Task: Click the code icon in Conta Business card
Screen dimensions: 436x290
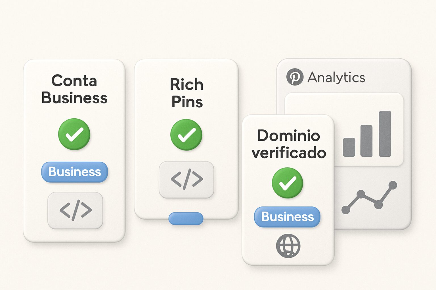Action: click(76, 210)
